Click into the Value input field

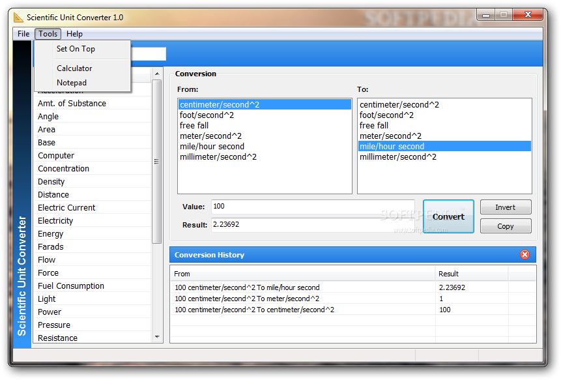tap(313, 207)
